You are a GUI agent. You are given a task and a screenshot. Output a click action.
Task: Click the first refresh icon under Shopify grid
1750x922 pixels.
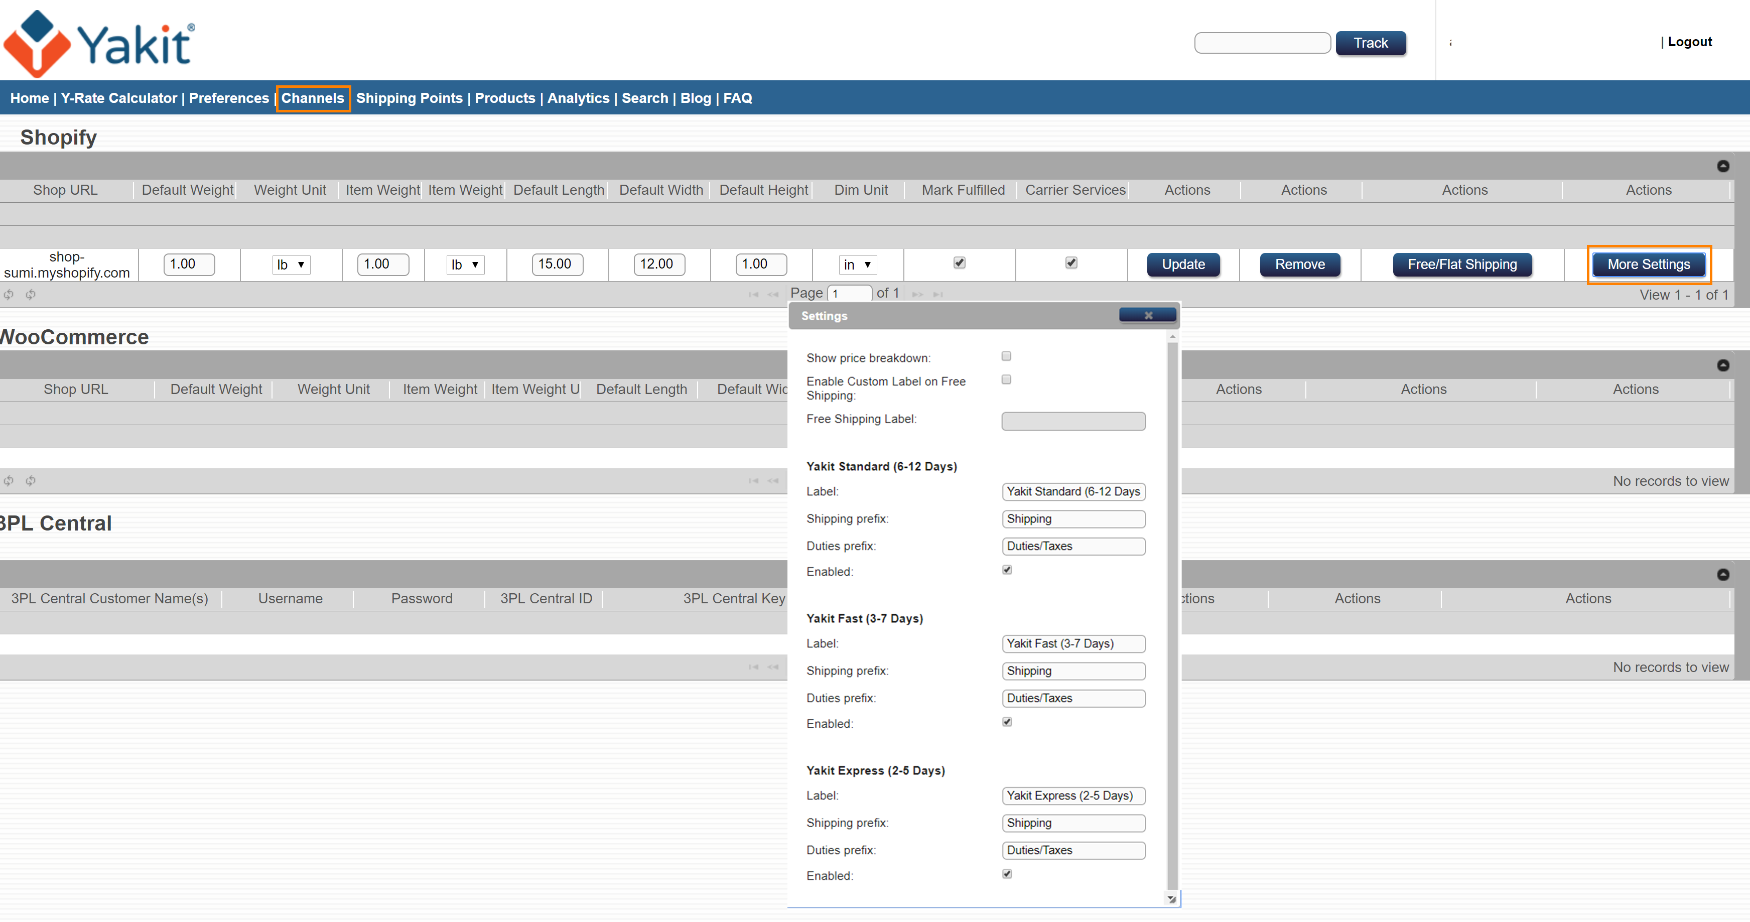tap(9, 294)
